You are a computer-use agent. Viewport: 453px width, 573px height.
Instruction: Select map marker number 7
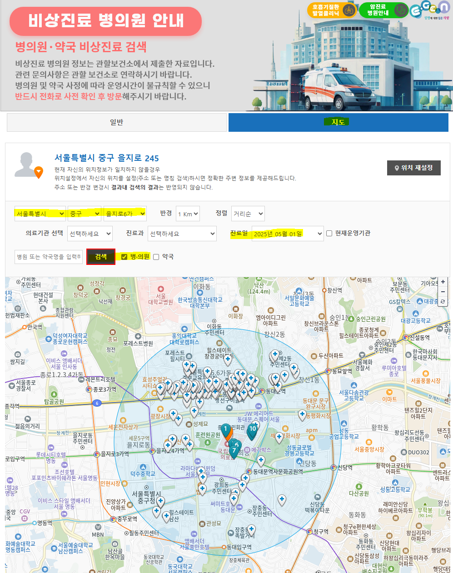(x=234, y=452)
